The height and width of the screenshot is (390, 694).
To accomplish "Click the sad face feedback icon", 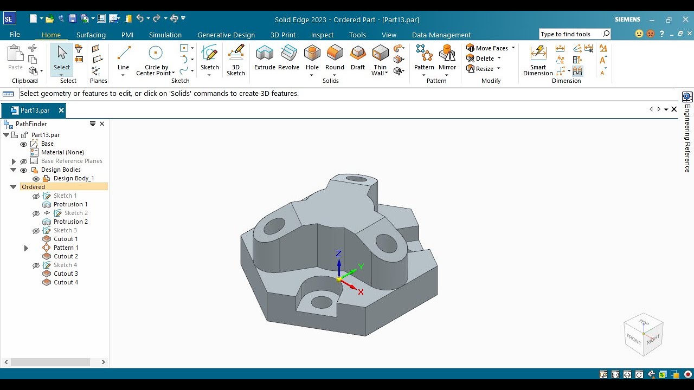I will tap(651, 34).
